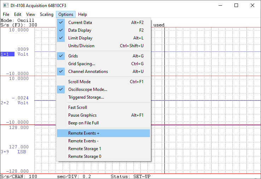Viewport: 261px width, 179px height.
Task: Click sec/DIV: 0.2 in status bar
Action: pos(74,176)
